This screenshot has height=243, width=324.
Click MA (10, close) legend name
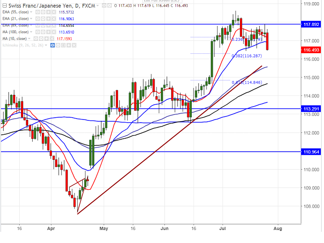click(14, 38)
